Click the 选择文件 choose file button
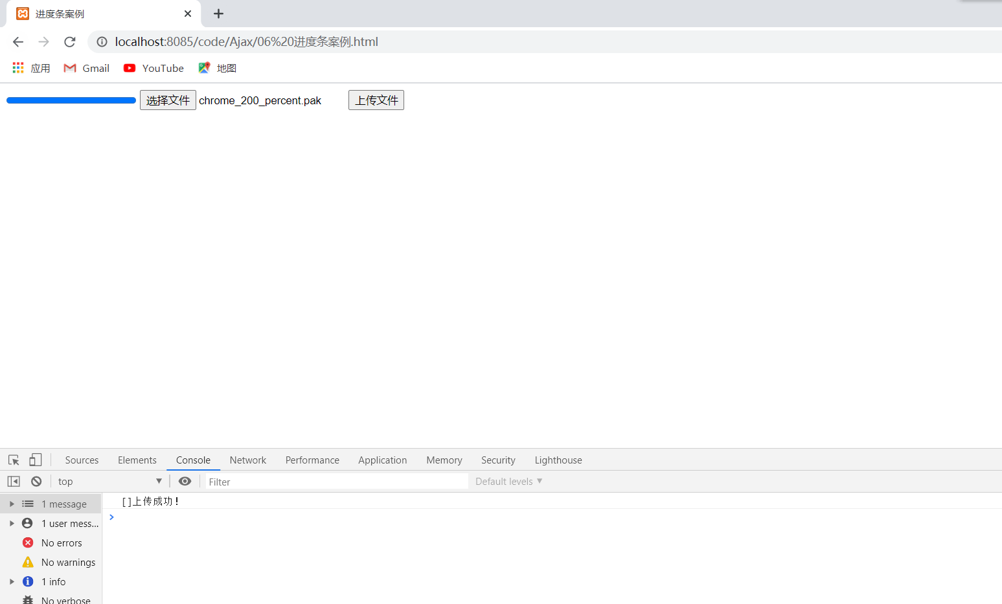 tap(168, 100)
